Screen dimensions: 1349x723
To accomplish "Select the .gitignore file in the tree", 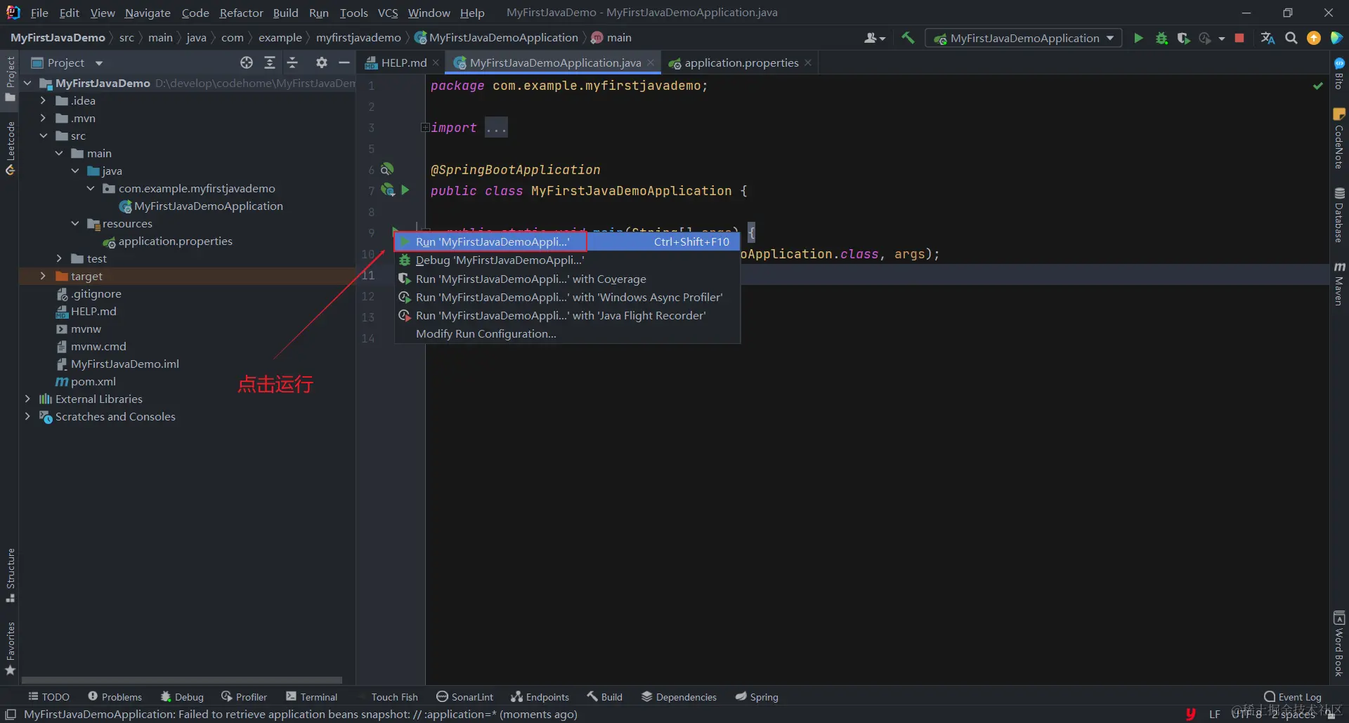I will [x=96, y=293].
